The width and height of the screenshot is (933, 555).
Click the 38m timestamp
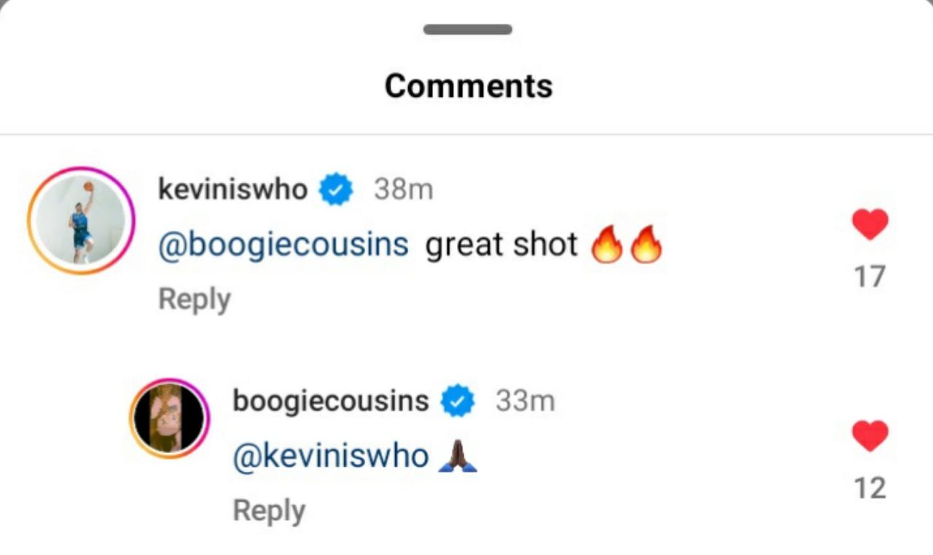click(403, 190)
